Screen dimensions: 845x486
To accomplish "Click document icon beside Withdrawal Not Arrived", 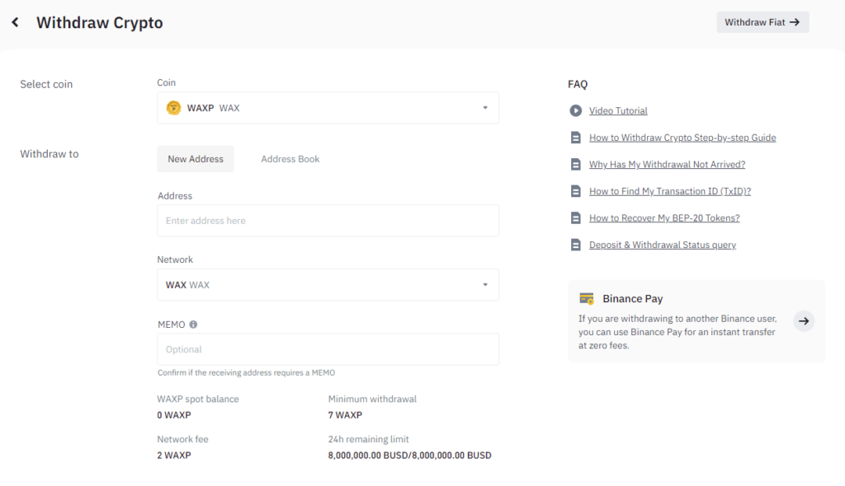I will pyautogui.click(x=575, y=164).
